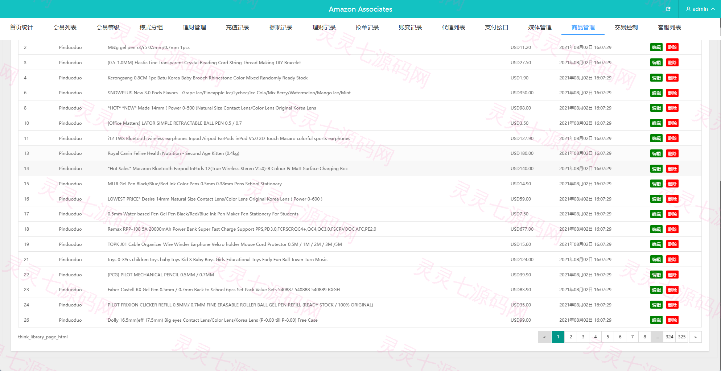Go to the 模式分组 tab

tap(151, 28)
